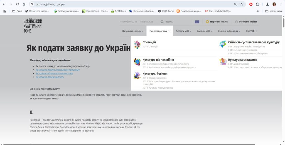The width and height of the screenshot is (285, 145).
Task: Click the vertical page scrollbar thumb
Action: tap(283, 23)
